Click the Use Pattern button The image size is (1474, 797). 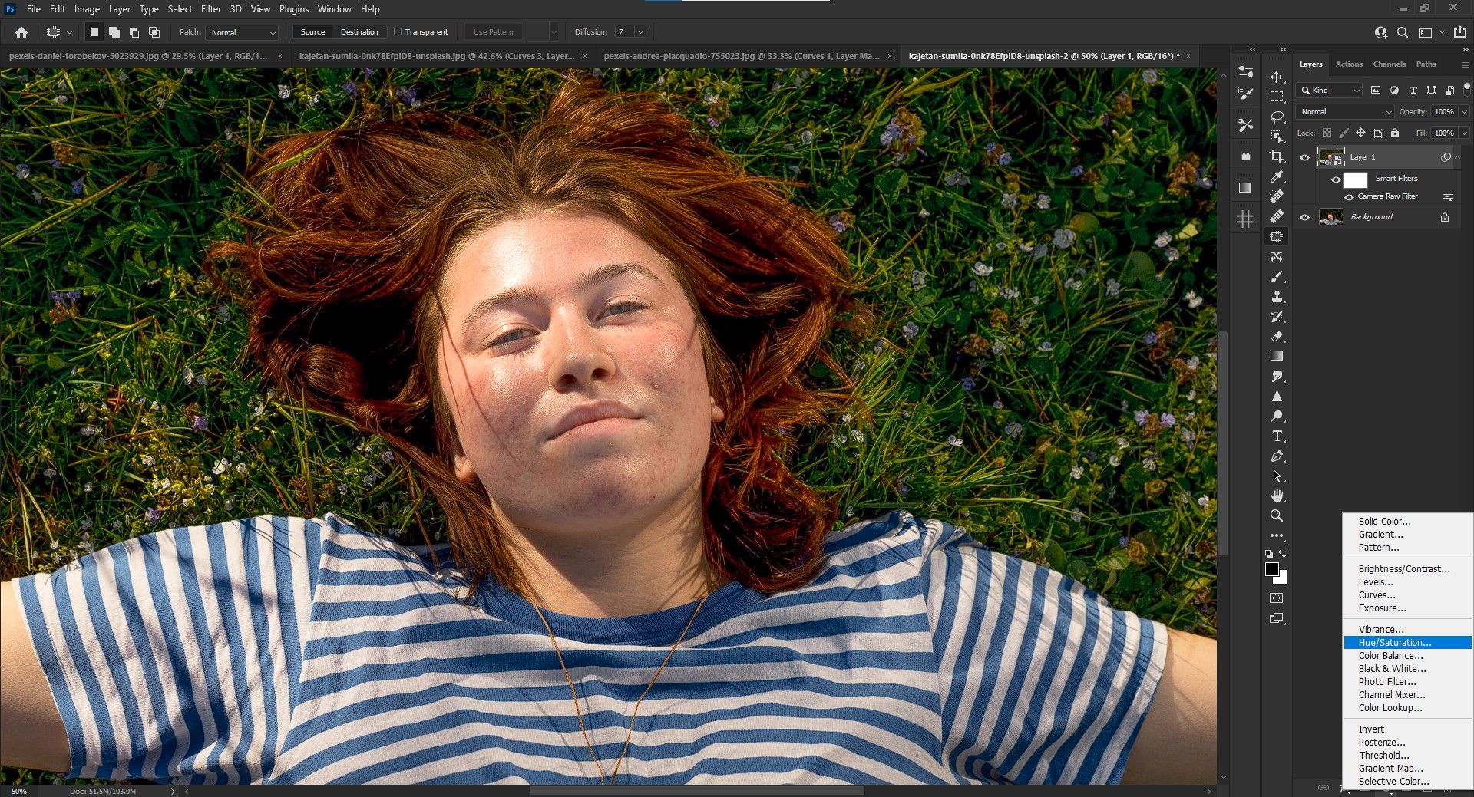(492, 31)
